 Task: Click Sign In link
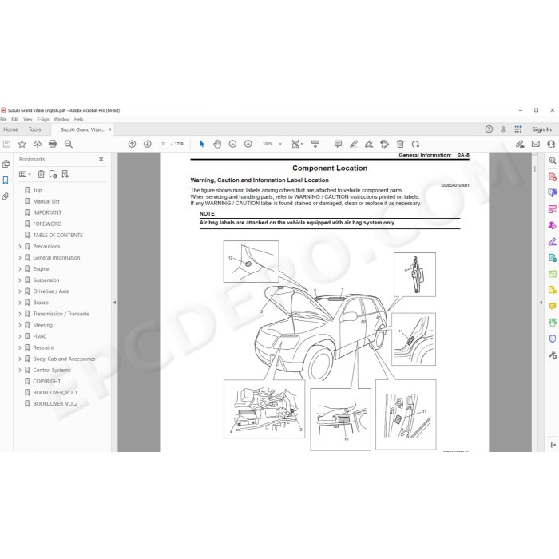pyautogui.click(x=541, y=129)
